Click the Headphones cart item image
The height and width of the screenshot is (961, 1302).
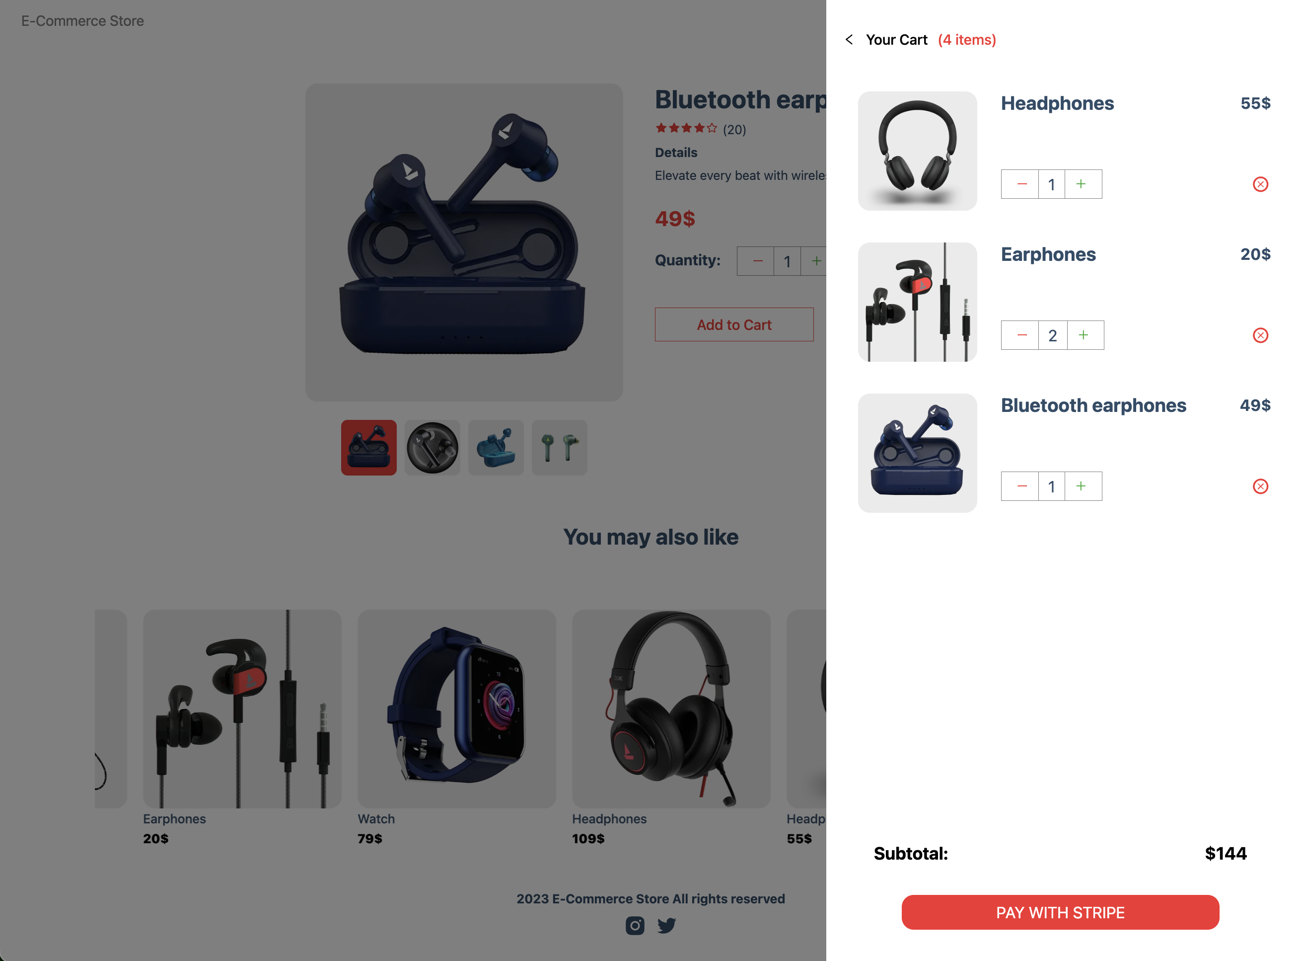pos(917,151)
